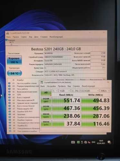Open the MB/s unit dropdown
The height and width of the screenshot is (161, 120).
105,91
